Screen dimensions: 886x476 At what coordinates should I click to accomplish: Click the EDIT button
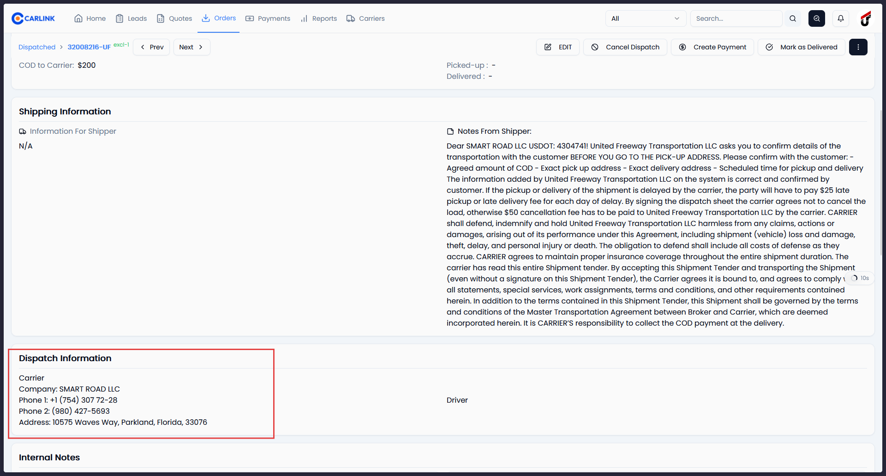coord(557,47)
